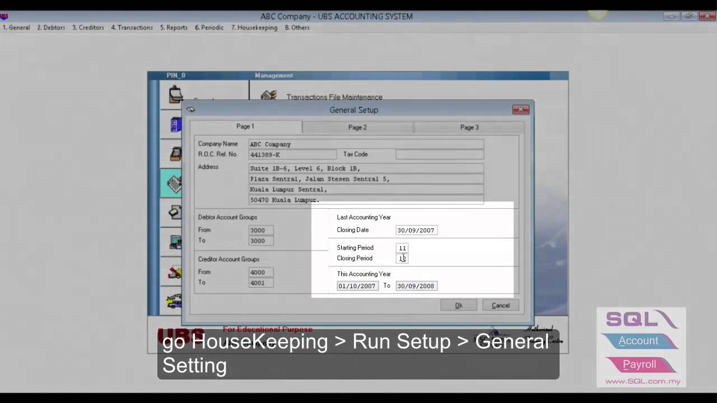Open the 1. General menu

point(16,27)
